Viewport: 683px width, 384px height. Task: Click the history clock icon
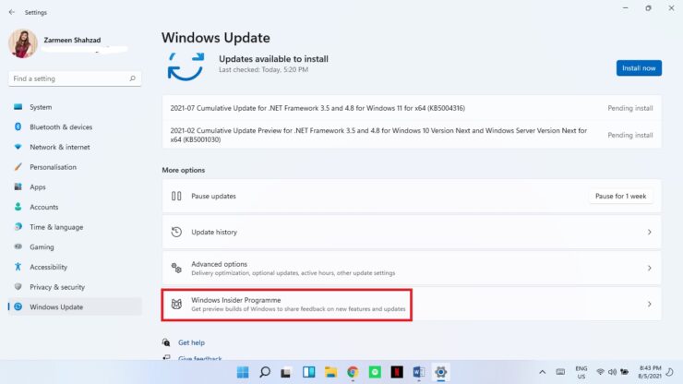(176, 232)
